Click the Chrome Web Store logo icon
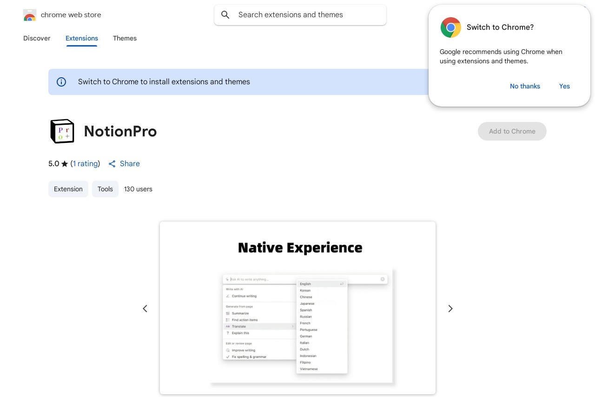 click(29, 15)
